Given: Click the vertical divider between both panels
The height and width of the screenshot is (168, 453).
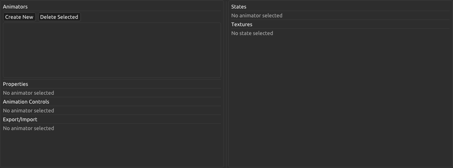Looking at the screenshot, I should click(x=226, y=84).
